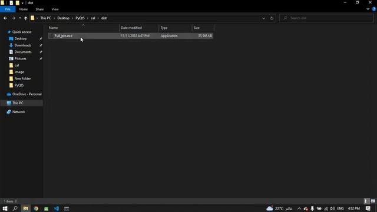Screen dimensions: 377x212
Task: Open microphone tray icon
Action: (312, 208)
